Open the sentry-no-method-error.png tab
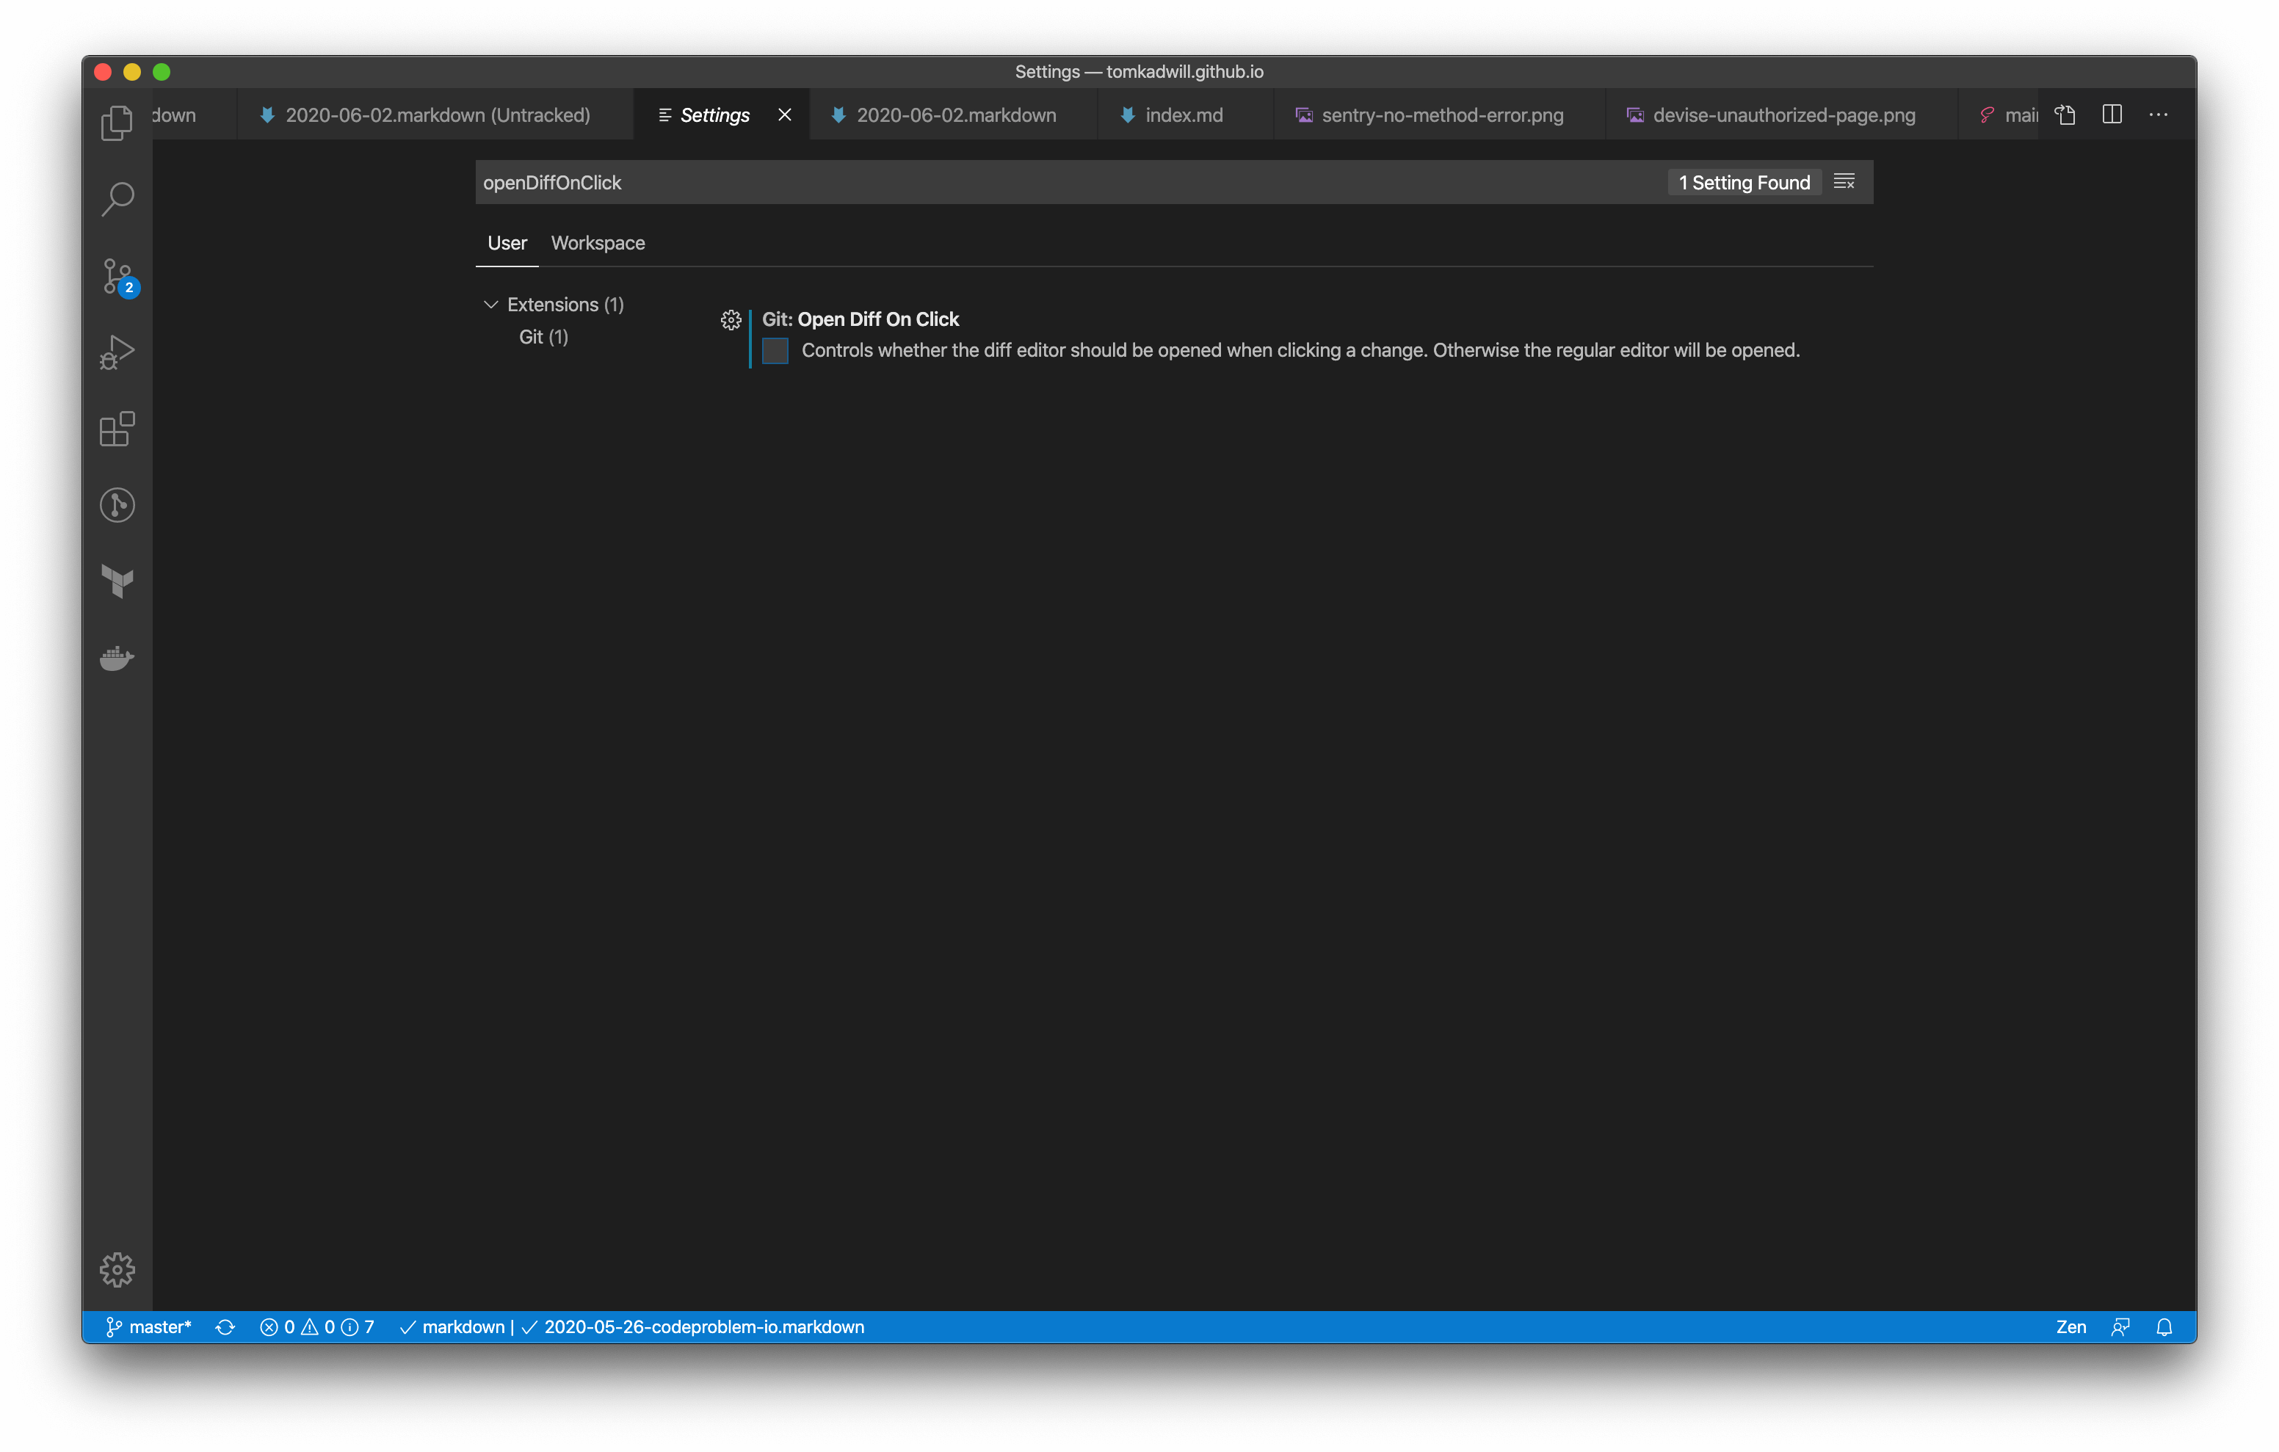The image size is (2279, 1452). tap(1441, 115)
